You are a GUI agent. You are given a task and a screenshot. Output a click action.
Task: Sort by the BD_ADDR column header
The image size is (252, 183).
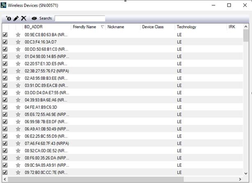pyautogui.click(x=47, y=27)
